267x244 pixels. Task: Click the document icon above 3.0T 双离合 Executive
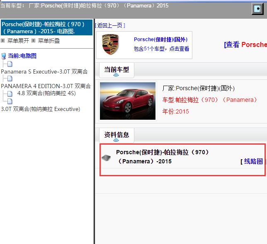(x=10, y=101)
